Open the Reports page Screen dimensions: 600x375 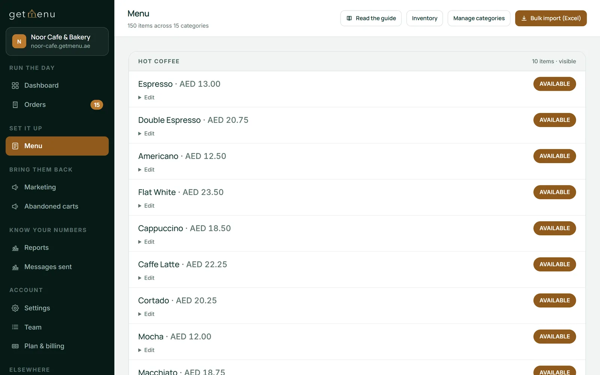click(x=57, y=248)
